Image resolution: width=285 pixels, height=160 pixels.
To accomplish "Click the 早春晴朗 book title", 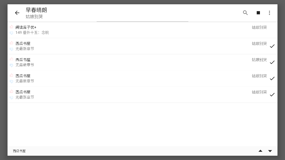I will tap(37, 10).
